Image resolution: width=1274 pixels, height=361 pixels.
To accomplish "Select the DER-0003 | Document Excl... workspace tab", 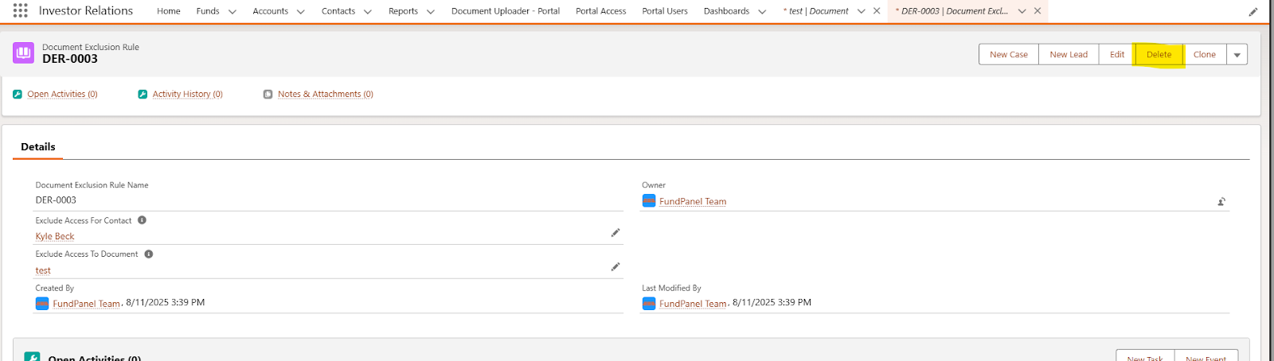I will click(x=954, y=11).
